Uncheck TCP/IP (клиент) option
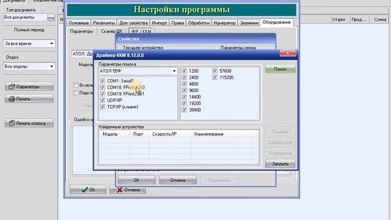 103,107
